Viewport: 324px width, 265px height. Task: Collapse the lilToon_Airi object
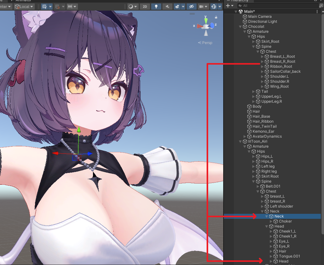click(240, 141)
